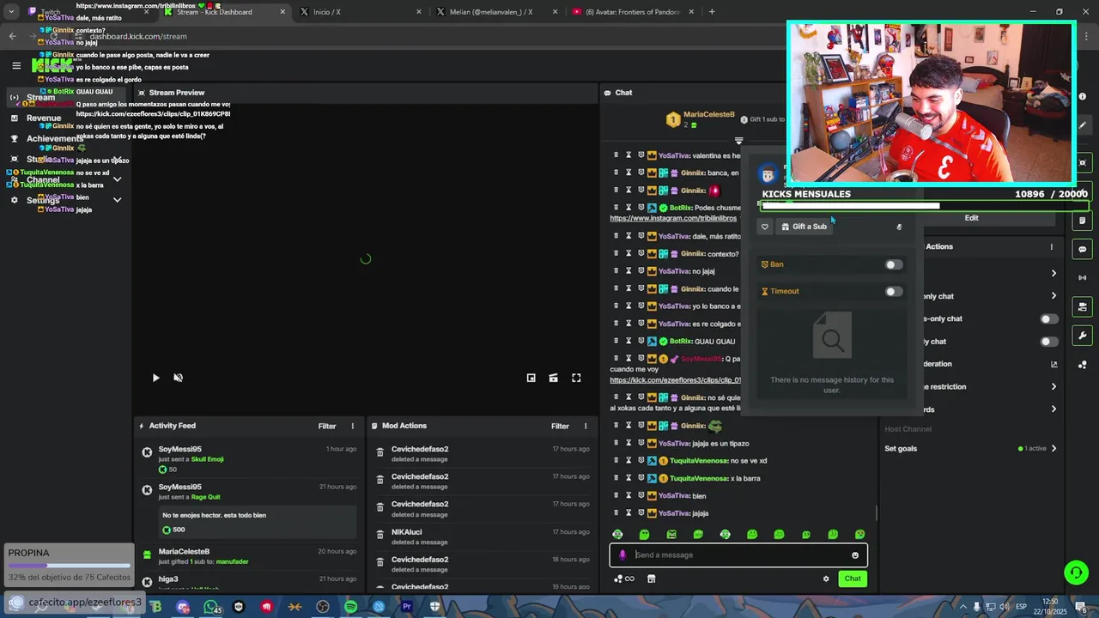Delete 'TuquitaVenenosa: no se ve xd' message
The image size is (1099, 618).
tap(616, 461)
